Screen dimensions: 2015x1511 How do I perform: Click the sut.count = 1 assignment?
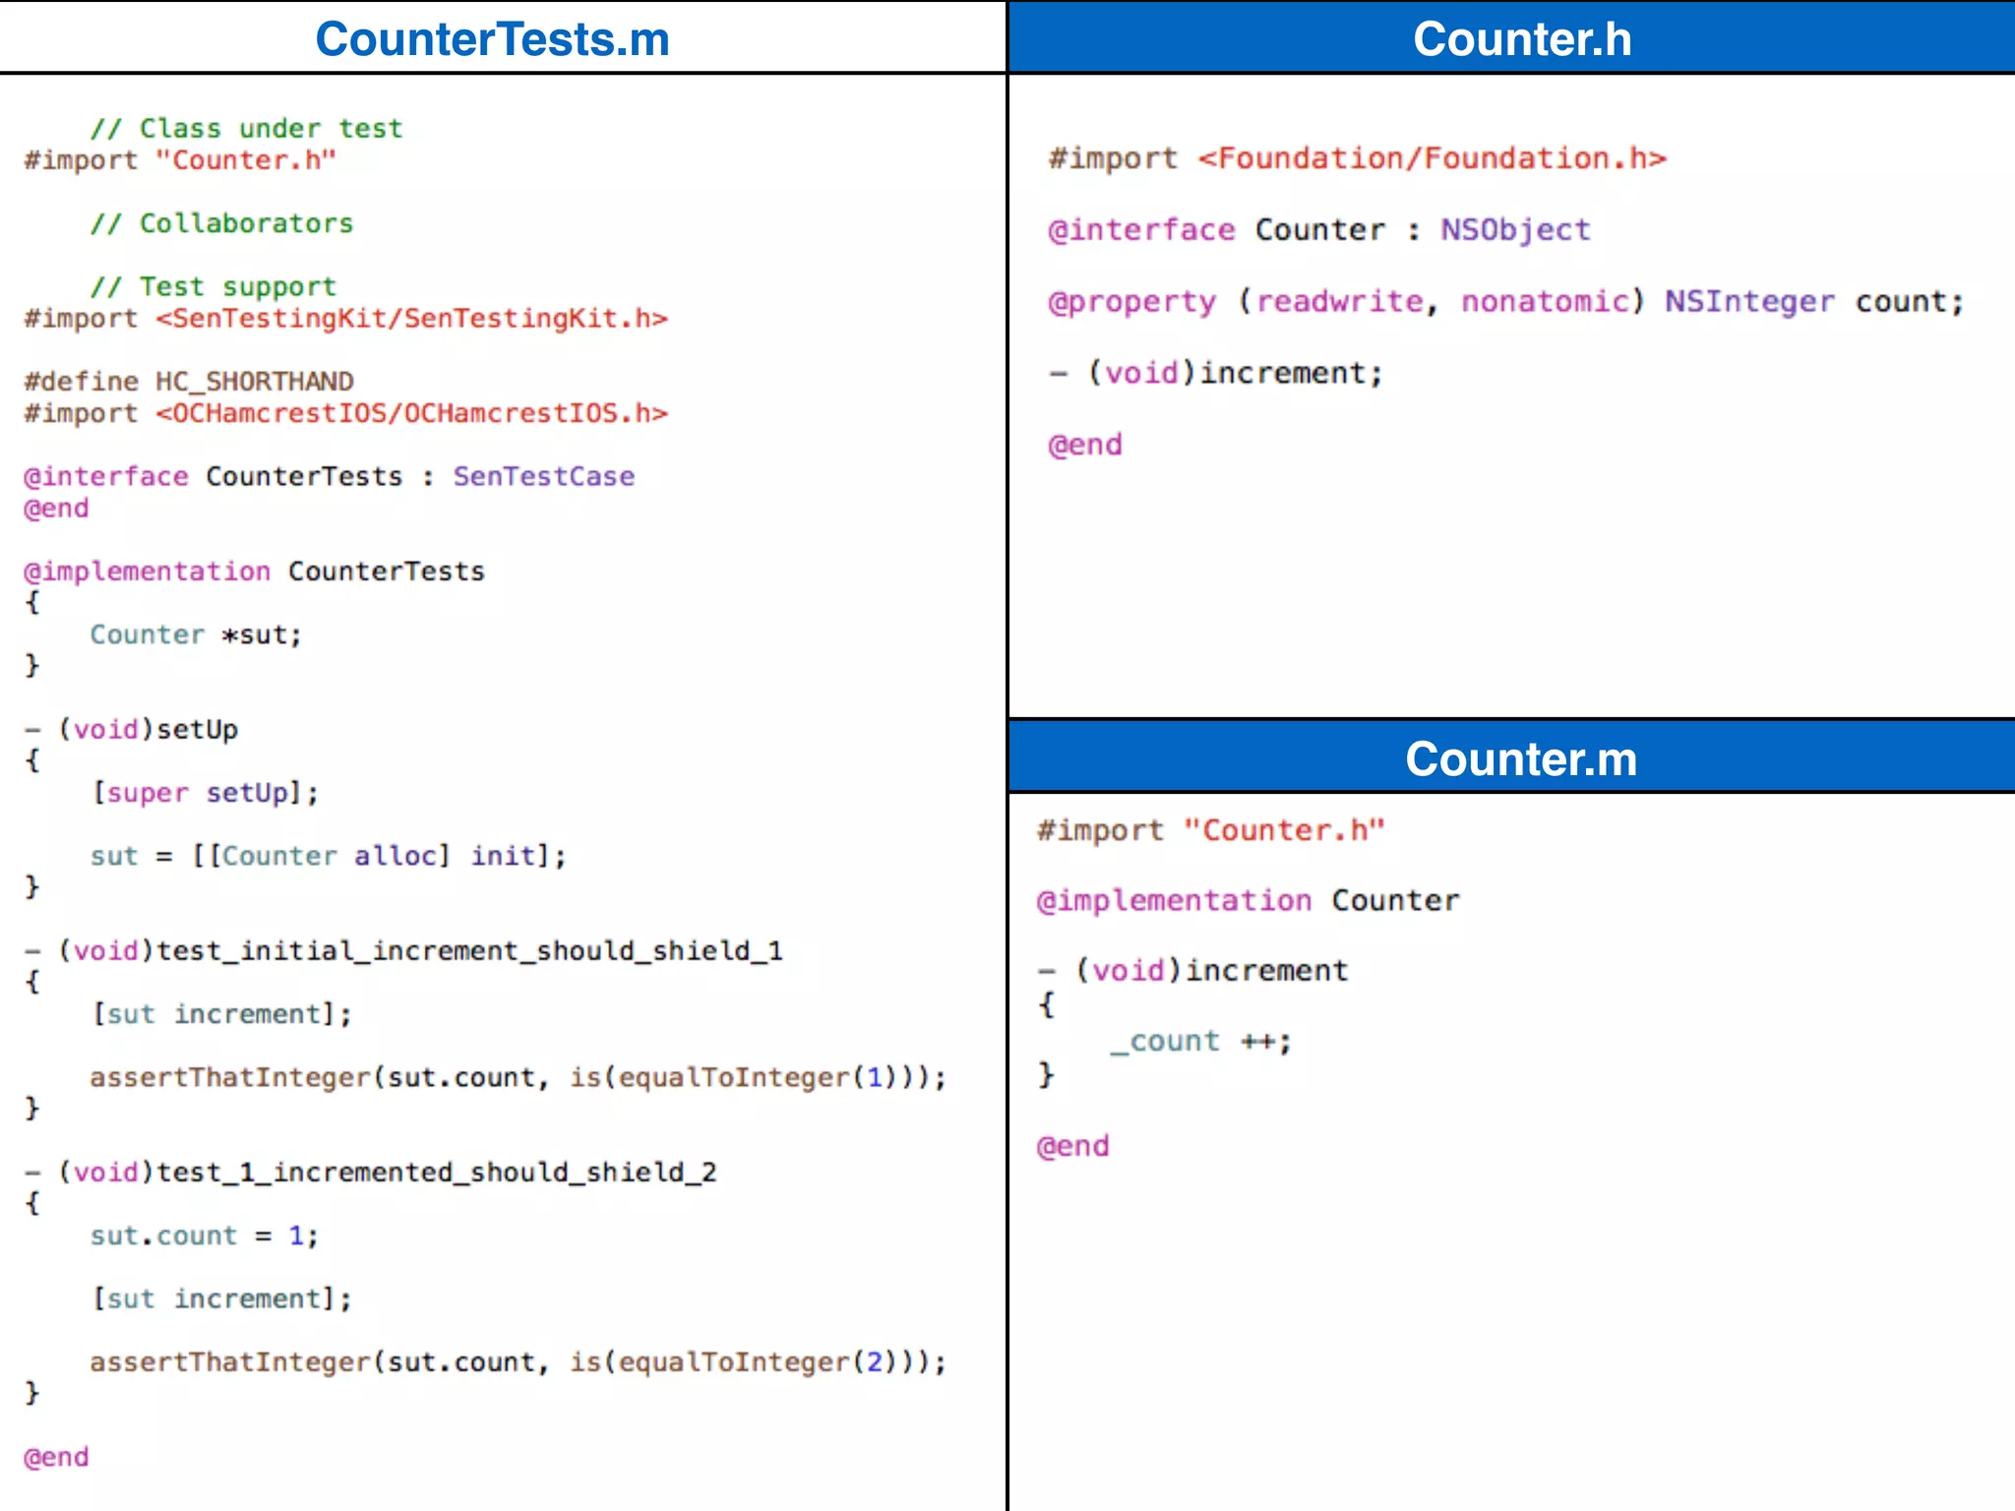click(x=204, y=1237)
